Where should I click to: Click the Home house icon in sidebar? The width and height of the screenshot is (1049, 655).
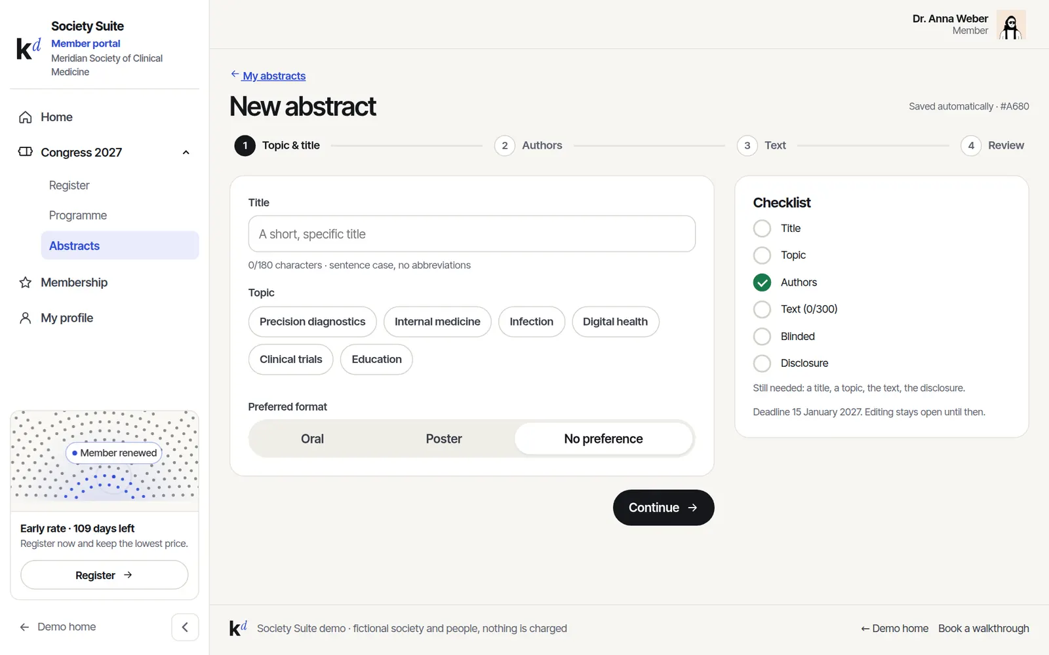(x=26, y=117)
